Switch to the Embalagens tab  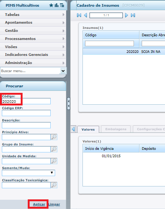click(x=116, y=129)
